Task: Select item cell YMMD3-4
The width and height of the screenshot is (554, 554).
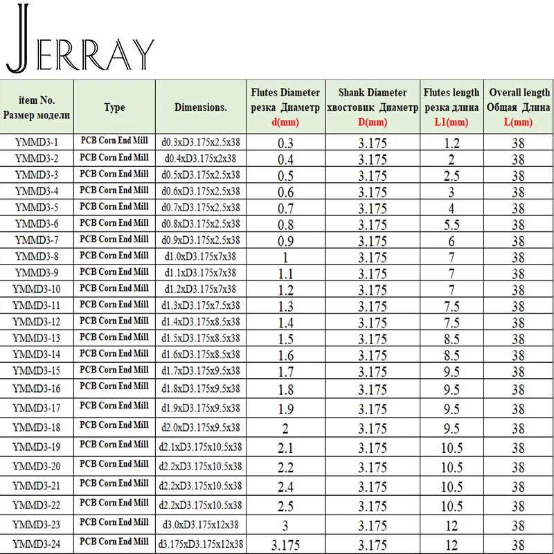Action: point(37,191)
